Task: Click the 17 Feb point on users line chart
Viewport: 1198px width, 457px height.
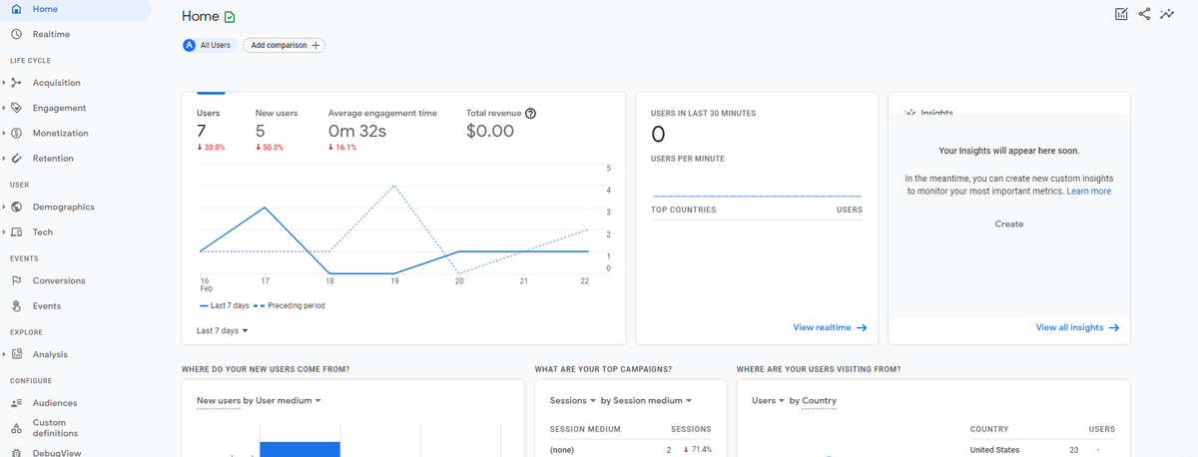Action: (x=265, y=208)
